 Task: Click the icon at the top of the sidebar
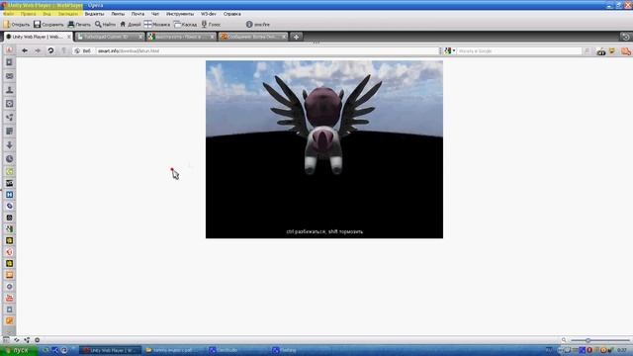tap(9, 49)
